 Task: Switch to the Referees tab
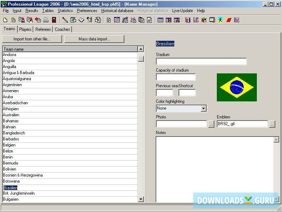pos(43,29)
